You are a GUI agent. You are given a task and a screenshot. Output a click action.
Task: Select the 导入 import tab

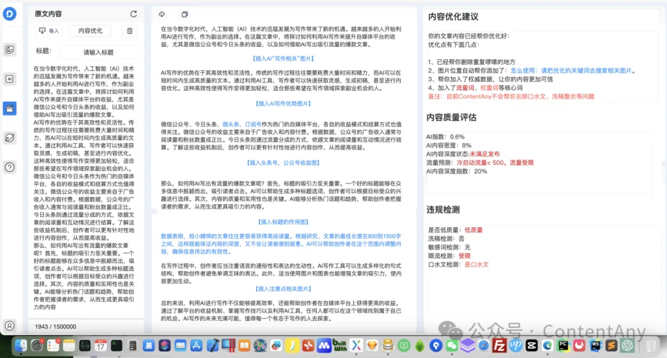pos(48,30)
